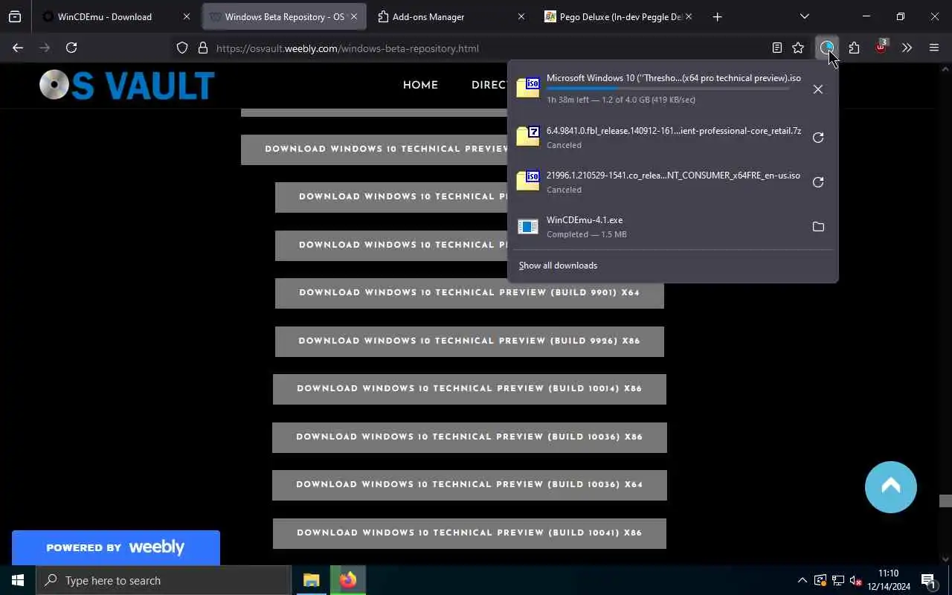Retry the canceled 21996.1 CONSUMER ISO download
Screen dimensions: 952x595
(x=817, y=182)
